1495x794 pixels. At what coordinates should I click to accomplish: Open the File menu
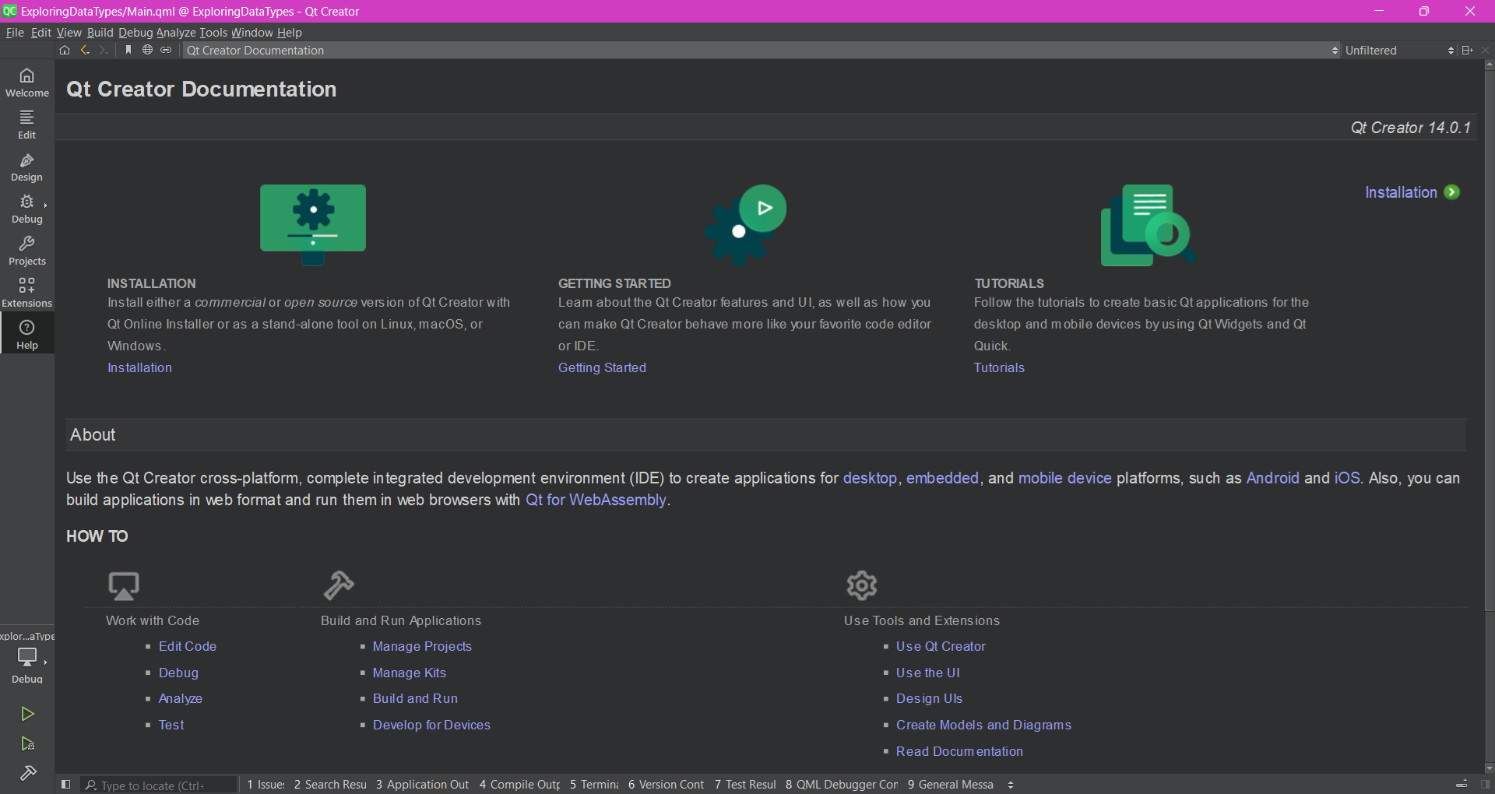15,33
